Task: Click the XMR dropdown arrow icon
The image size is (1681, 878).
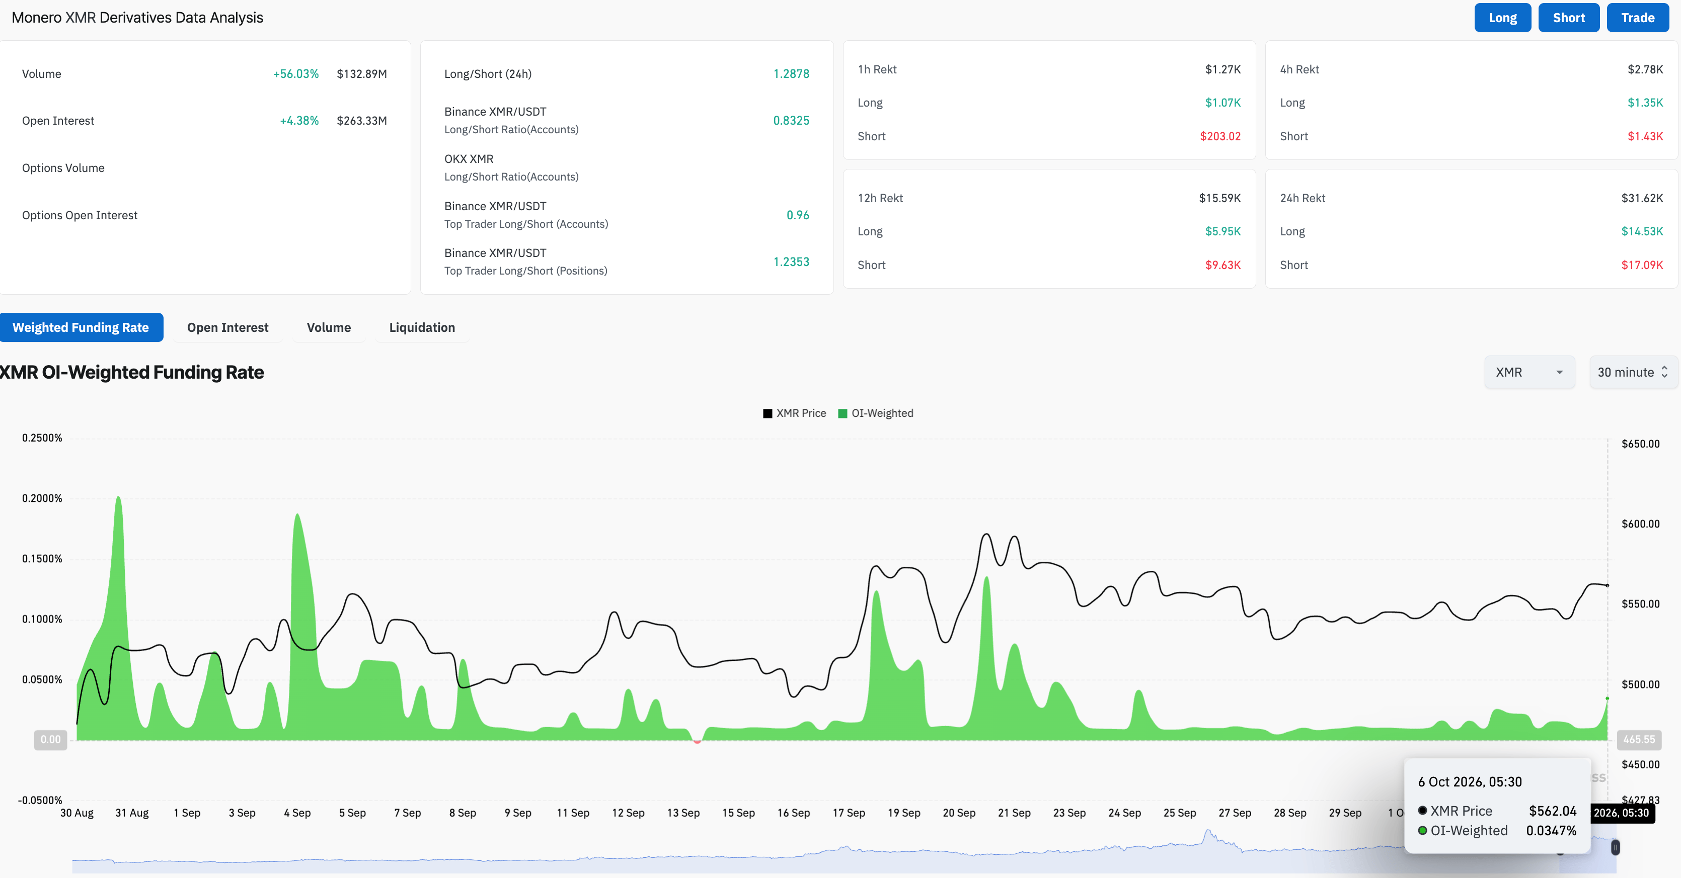Action: coord(1560,372)
